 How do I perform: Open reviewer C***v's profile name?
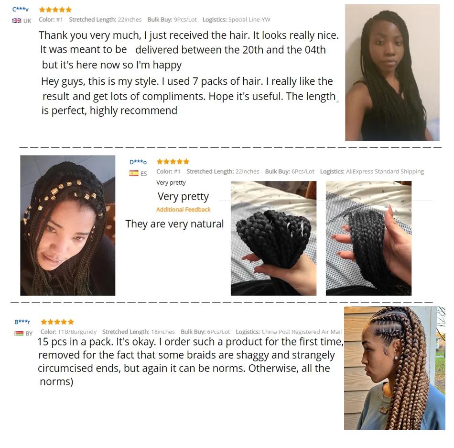20,9
